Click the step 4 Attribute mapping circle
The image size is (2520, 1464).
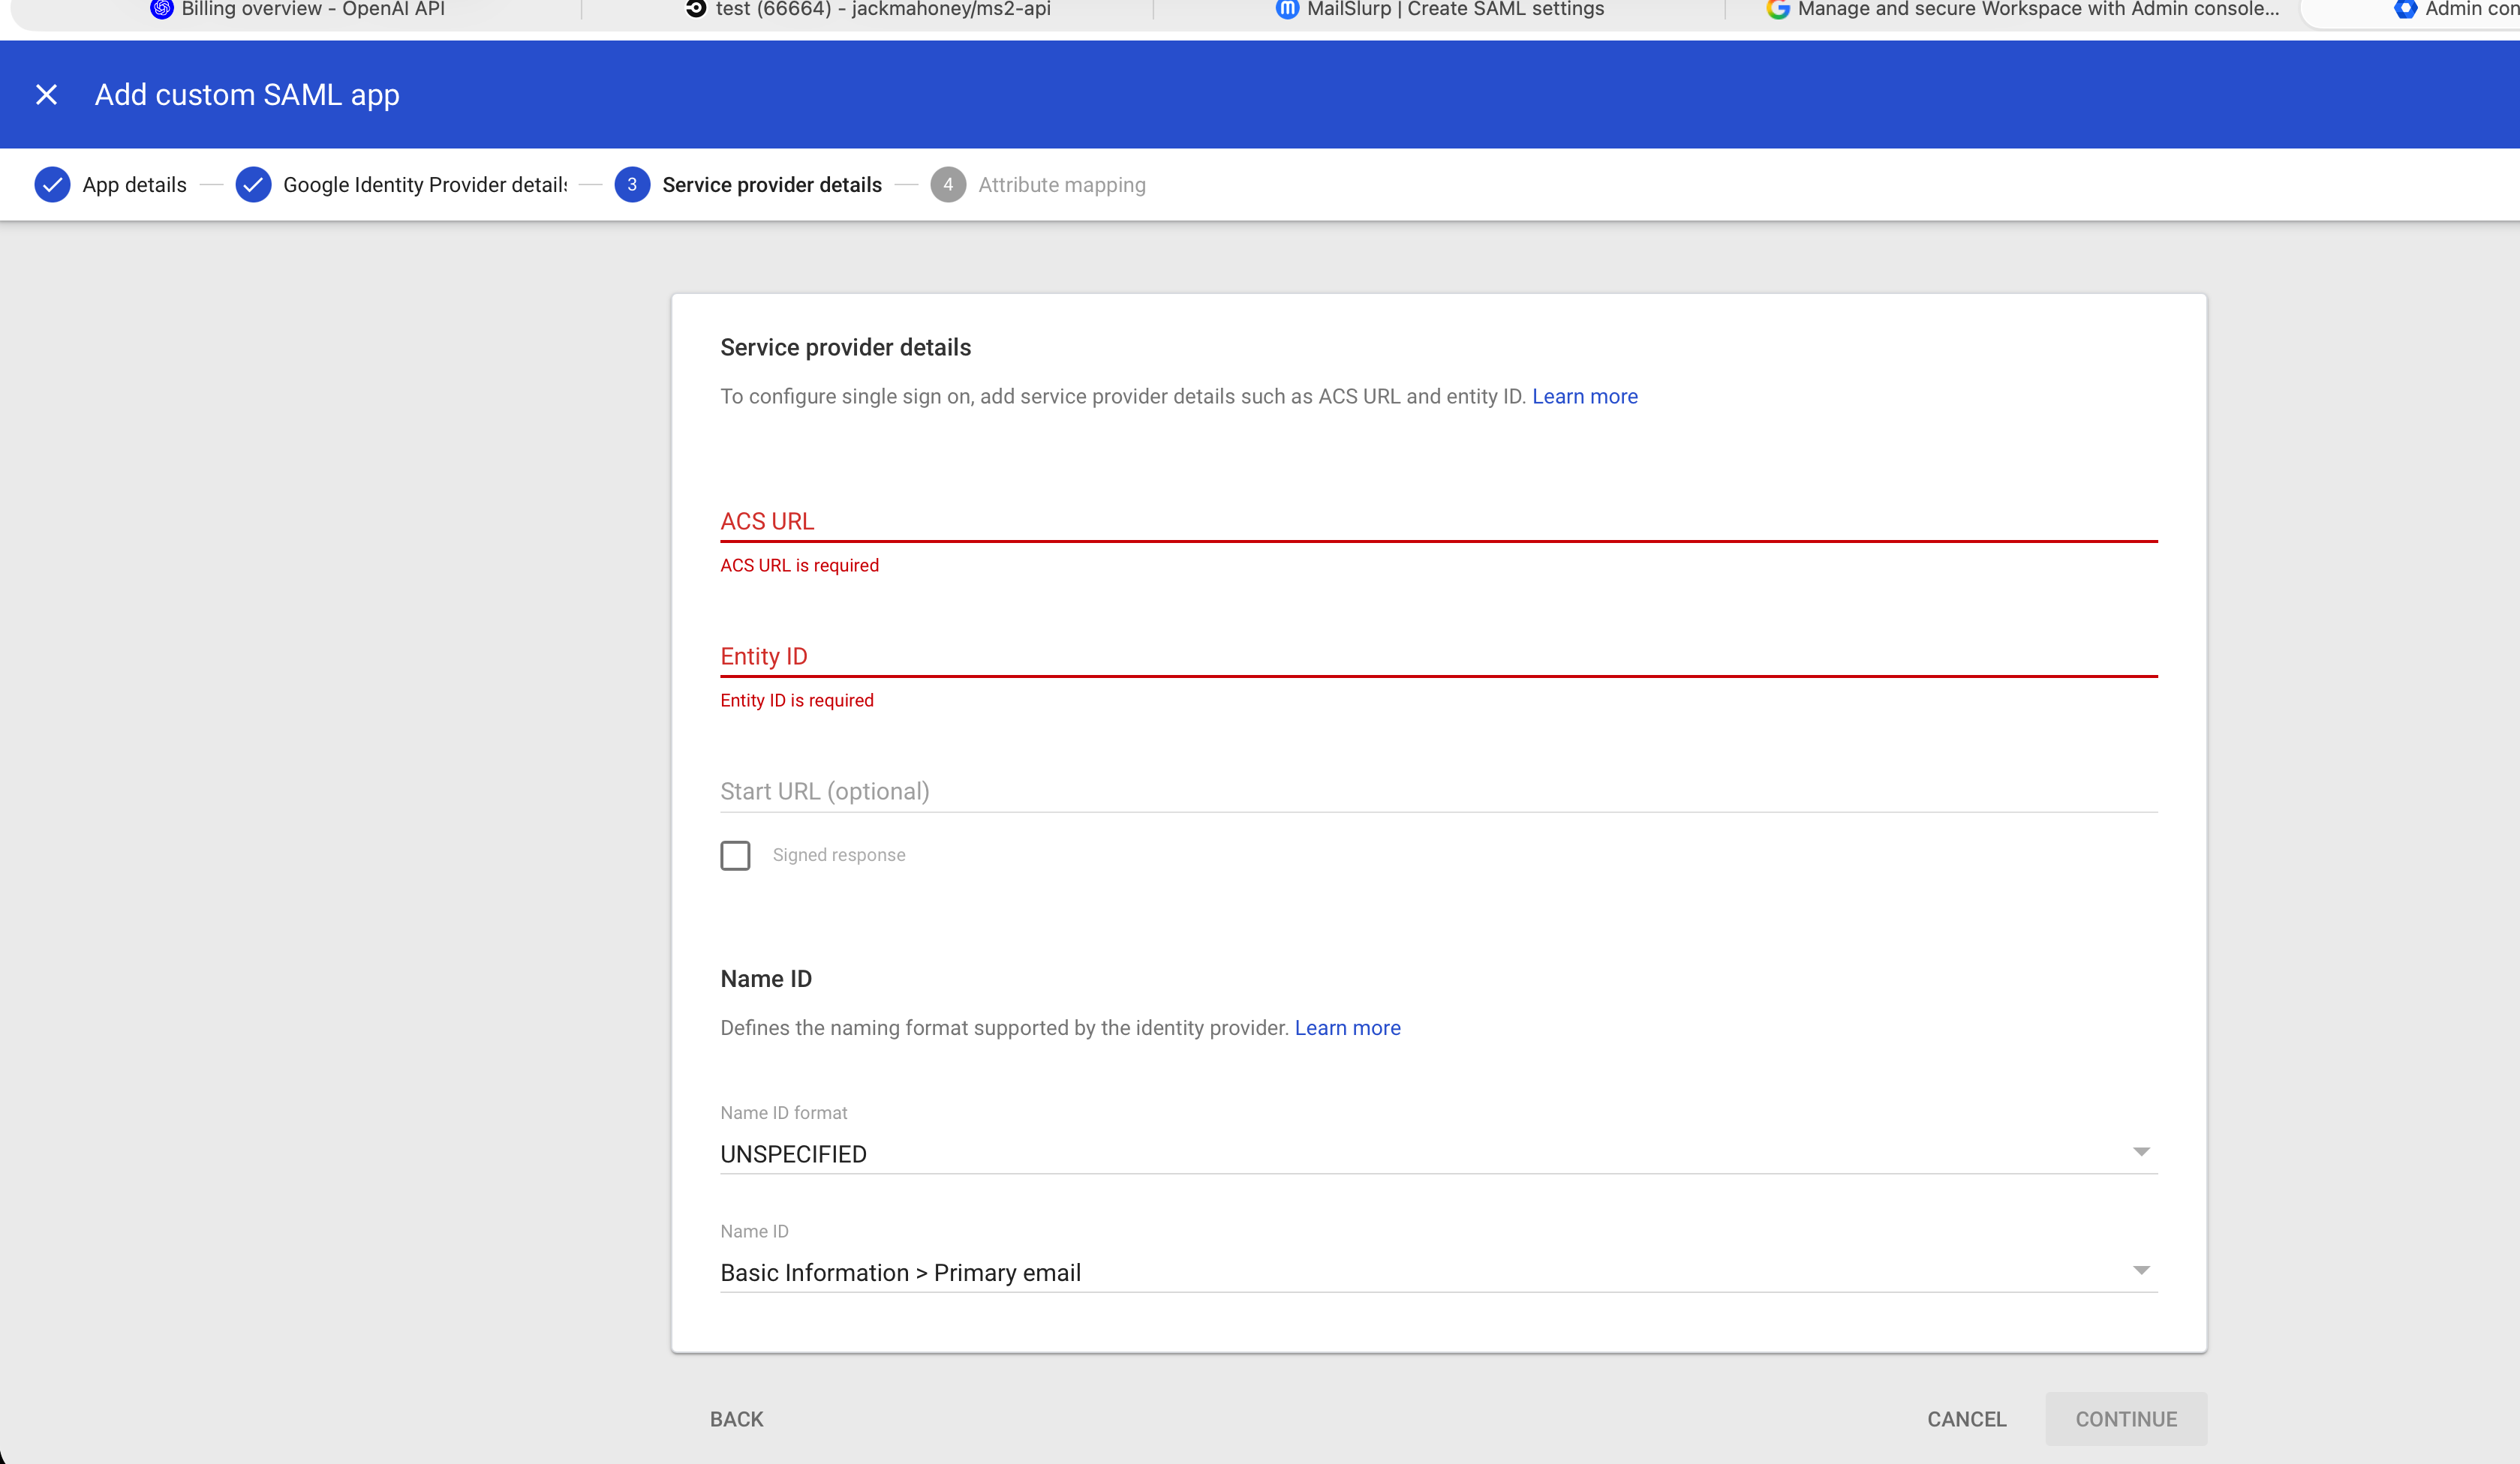(x=947, y=184)
